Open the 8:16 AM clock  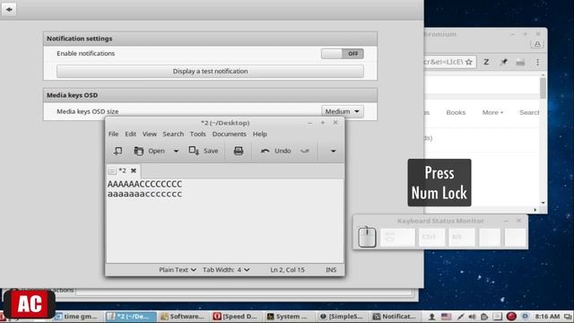click(x=547, y=317)
